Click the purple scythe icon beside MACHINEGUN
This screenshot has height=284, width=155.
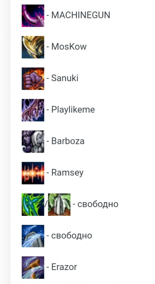(33, 16)
